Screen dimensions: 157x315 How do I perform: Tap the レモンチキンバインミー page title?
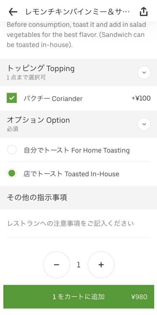tap(78, 12)
